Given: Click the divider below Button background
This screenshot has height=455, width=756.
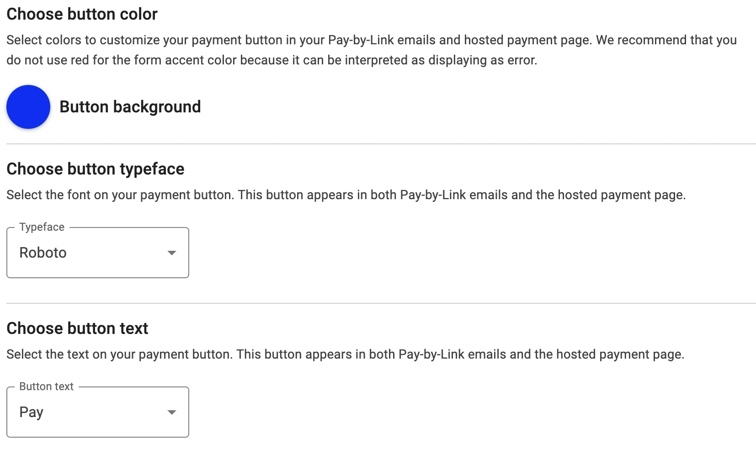Looking at the screenshot, I should pos(381,144).
